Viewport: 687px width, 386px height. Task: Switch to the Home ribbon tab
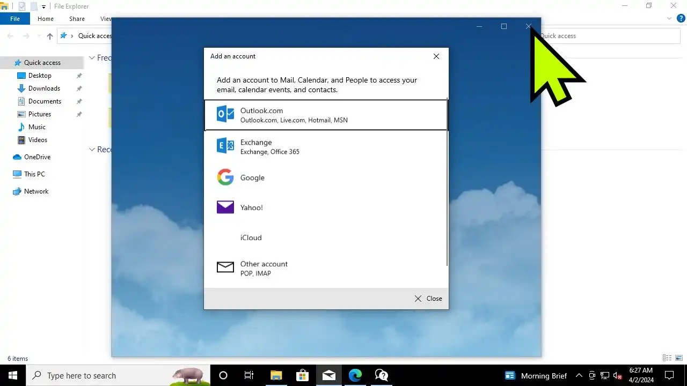coord(46,19)
